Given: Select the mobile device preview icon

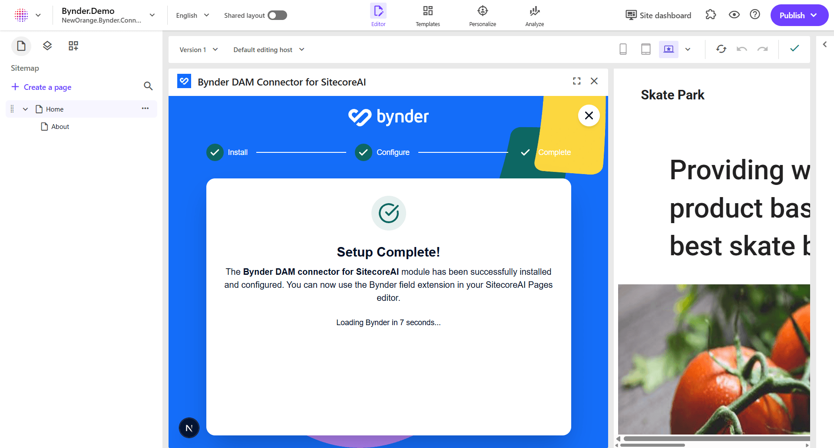Looking at the screenshot, I should click(623, 49).
